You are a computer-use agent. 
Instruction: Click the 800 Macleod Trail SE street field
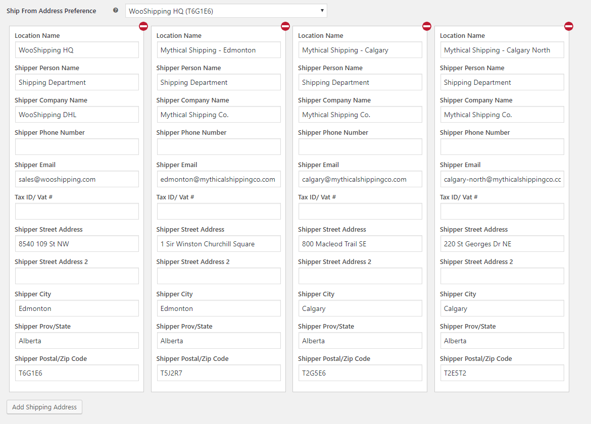tap(360, 244)
